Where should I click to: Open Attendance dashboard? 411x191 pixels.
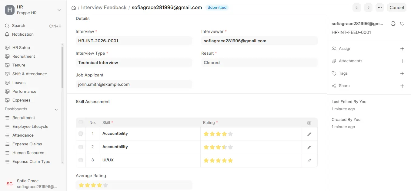point(23,135)
